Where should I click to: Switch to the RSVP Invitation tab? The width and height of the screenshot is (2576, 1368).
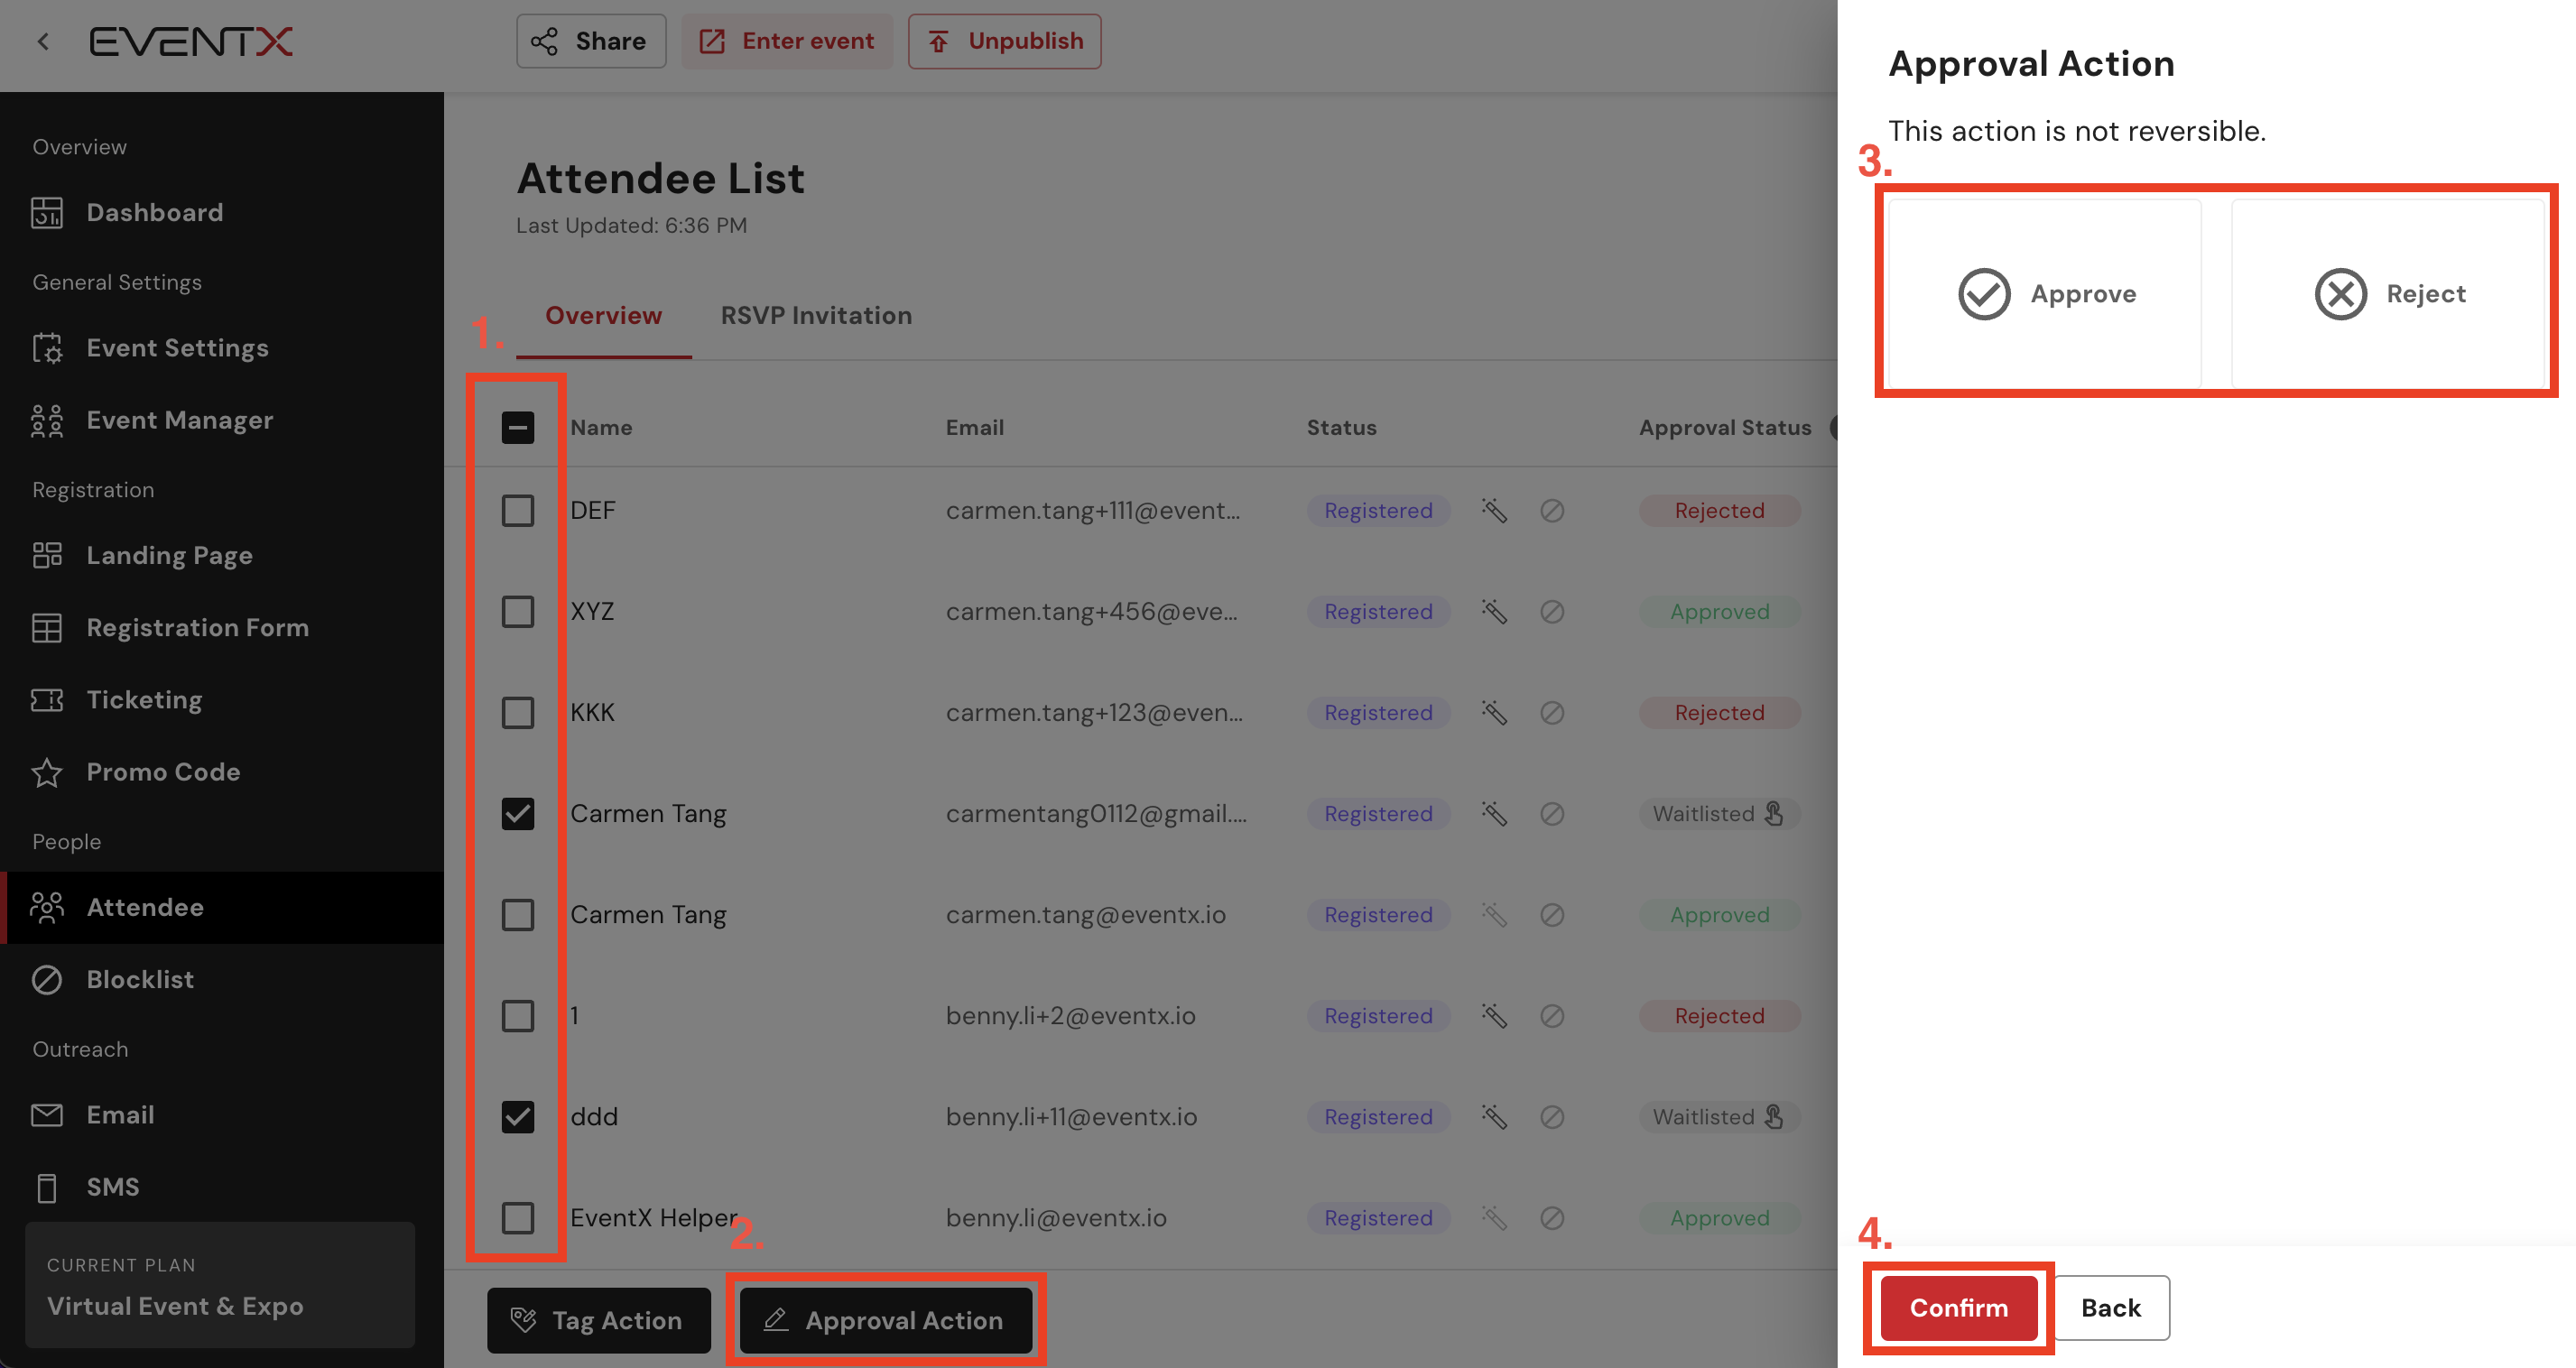816,315
